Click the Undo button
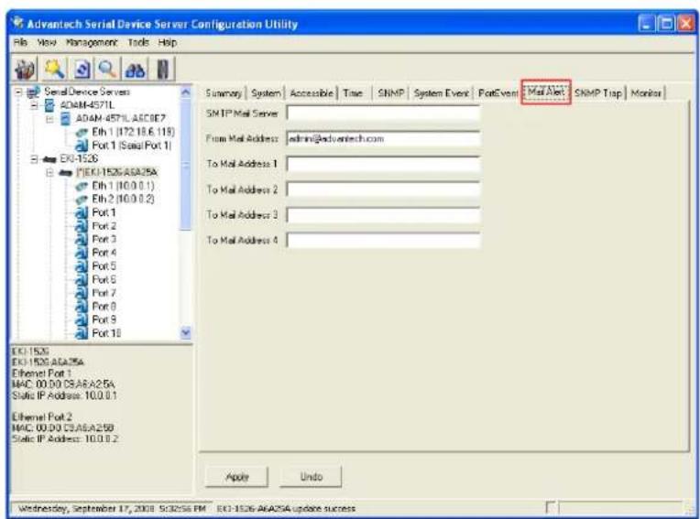The image size is (700, 519). point(312,477)
